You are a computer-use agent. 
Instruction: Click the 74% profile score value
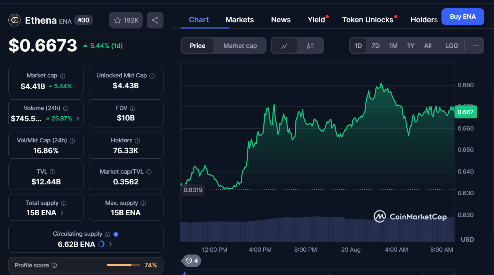point(151,265)
